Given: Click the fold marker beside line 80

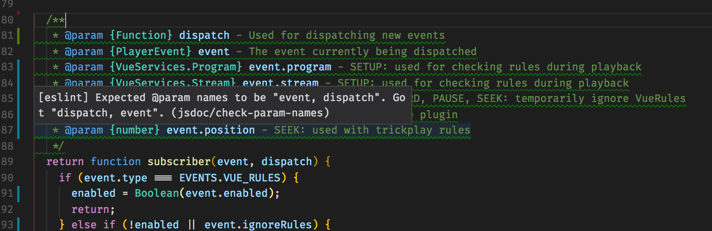Looking at the screenshot, I should [x=19, y=13].
